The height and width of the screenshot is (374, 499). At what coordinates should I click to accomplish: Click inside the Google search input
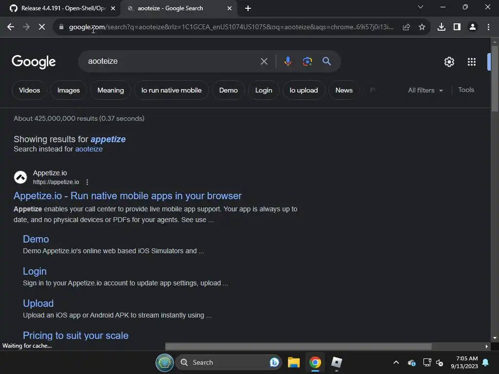(172, 61)
